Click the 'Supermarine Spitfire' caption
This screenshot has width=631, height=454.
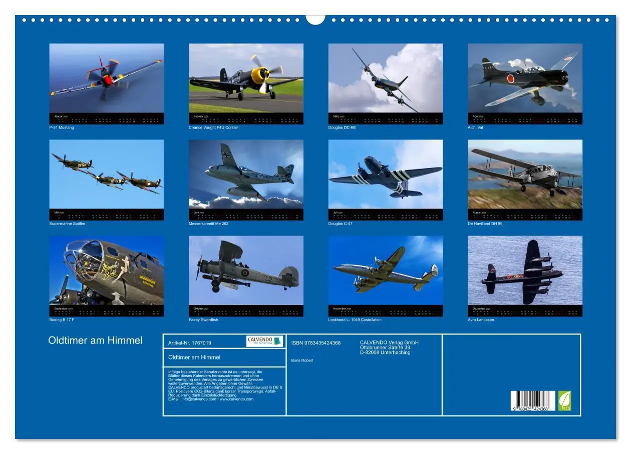coord(68,223)
